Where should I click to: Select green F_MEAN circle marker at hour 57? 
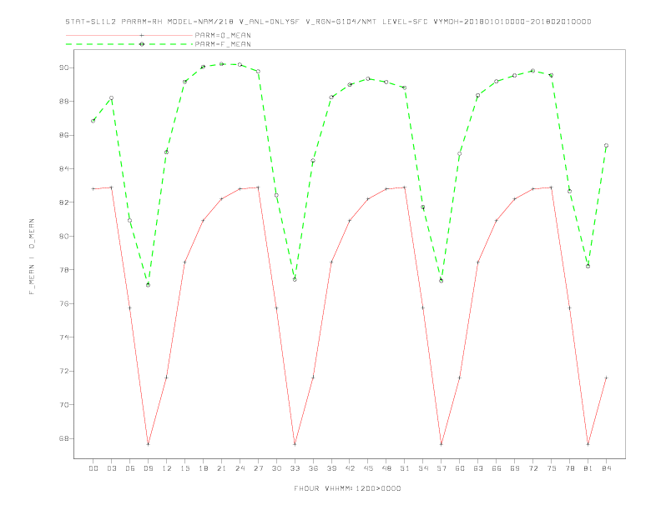(442, 281)
